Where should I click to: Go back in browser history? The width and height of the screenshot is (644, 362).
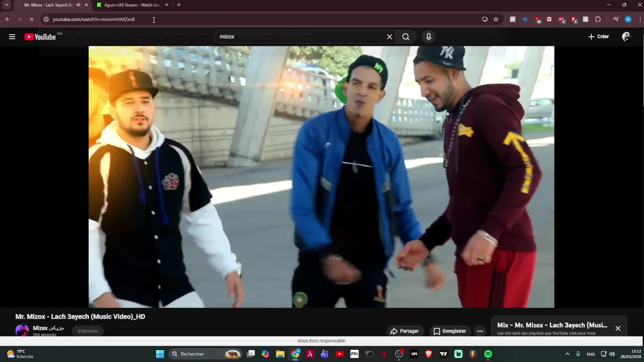(8, 19)
